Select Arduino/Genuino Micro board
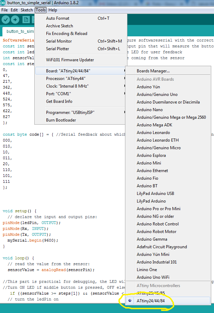This screenshot has width=214, height=313. tap(168, 147)
